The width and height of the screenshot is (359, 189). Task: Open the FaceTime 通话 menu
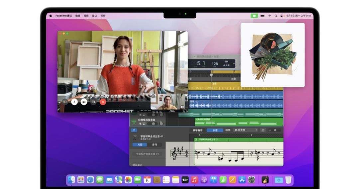63,16
